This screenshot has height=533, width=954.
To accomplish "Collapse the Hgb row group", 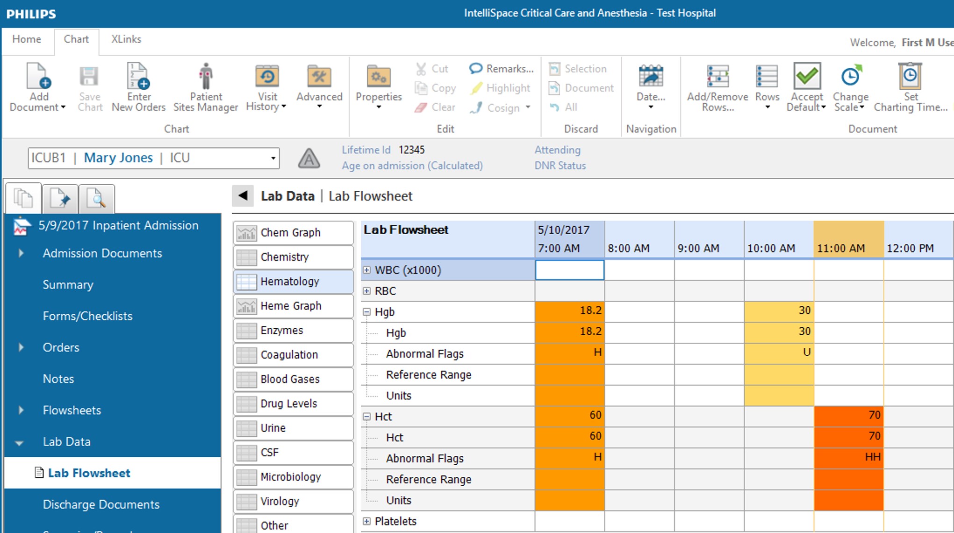I will [367, 312].
